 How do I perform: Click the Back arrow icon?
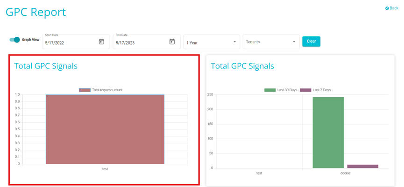click(387, 8)
